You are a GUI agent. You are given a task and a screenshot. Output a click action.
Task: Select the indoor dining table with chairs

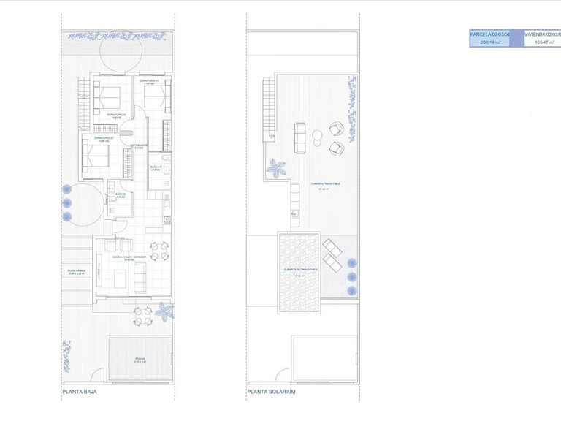[x=159, y=251]
